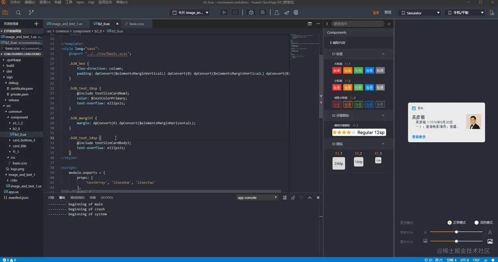498x262 pixels.
Task: Close the b2_0.ux editor tab
Action: (117, 24)
